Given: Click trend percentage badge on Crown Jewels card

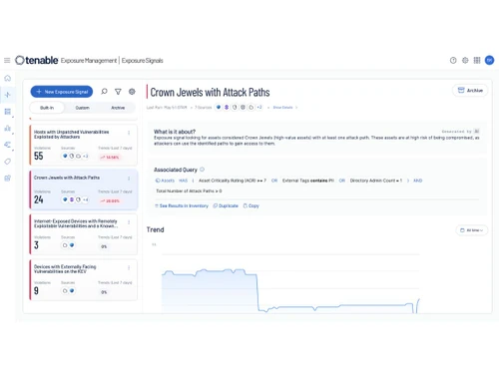Looking at the screenshot, I should pyautogui.click(x=110, y=200).
